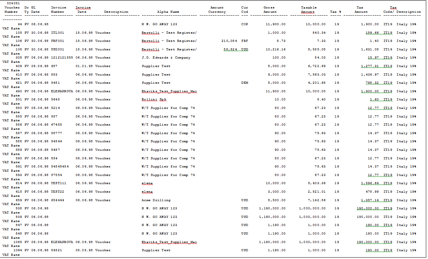Click invoice number FRF001
The image size is (428, 259).
point(58,41)
